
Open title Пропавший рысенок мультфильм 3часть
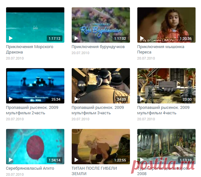pyautogui.click(x=98, y=110)
